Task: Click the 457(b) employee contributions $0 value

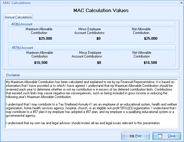Action: 99,62
